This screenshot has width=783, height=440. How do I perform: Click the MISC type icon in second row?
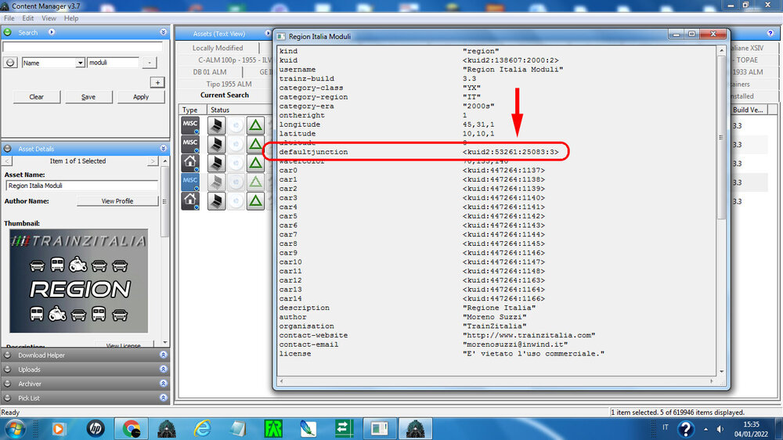190,144
